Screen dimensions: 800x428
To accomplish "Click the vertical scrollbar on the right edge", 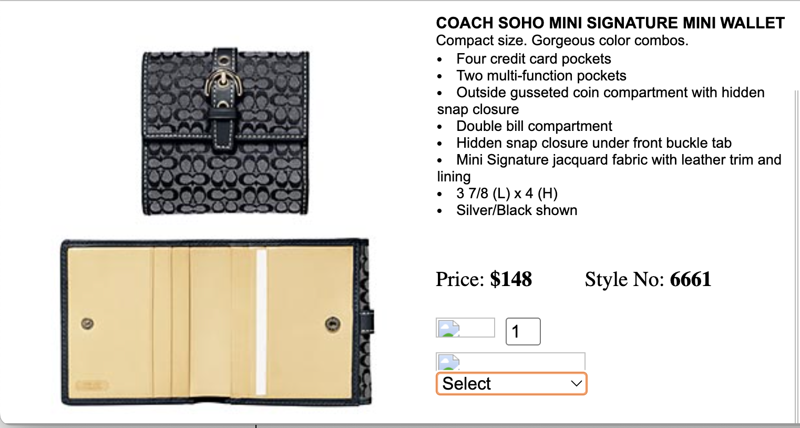I will coord(796,257).
